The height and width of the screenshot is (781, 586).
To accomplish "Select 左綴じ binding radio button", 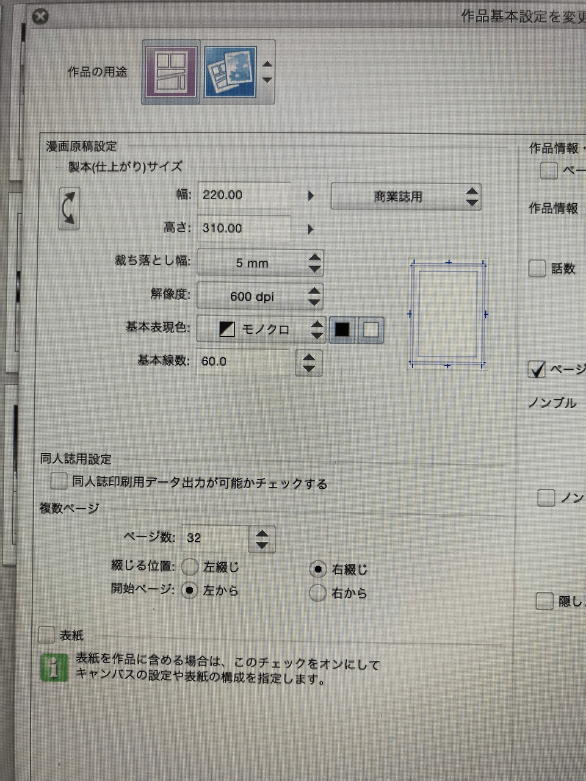I will pos(190,567).
